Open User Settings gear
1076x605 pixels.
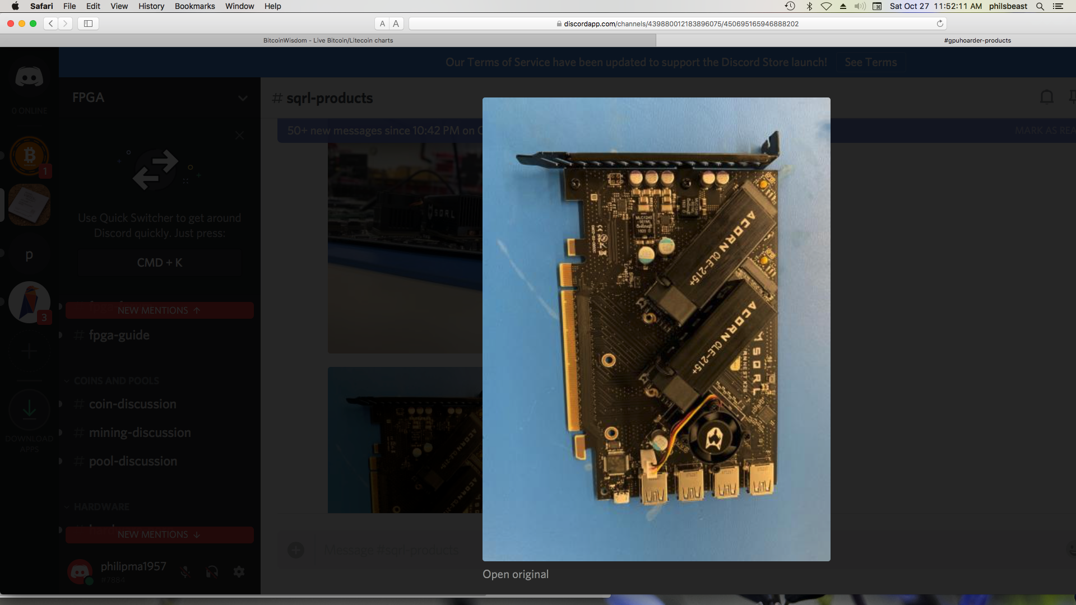[239, 571]
